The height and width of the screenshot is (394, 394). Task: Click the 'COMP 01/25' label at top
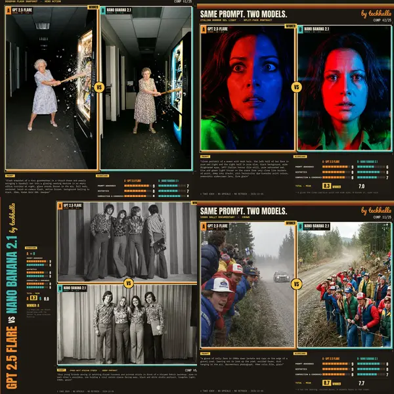183,1
